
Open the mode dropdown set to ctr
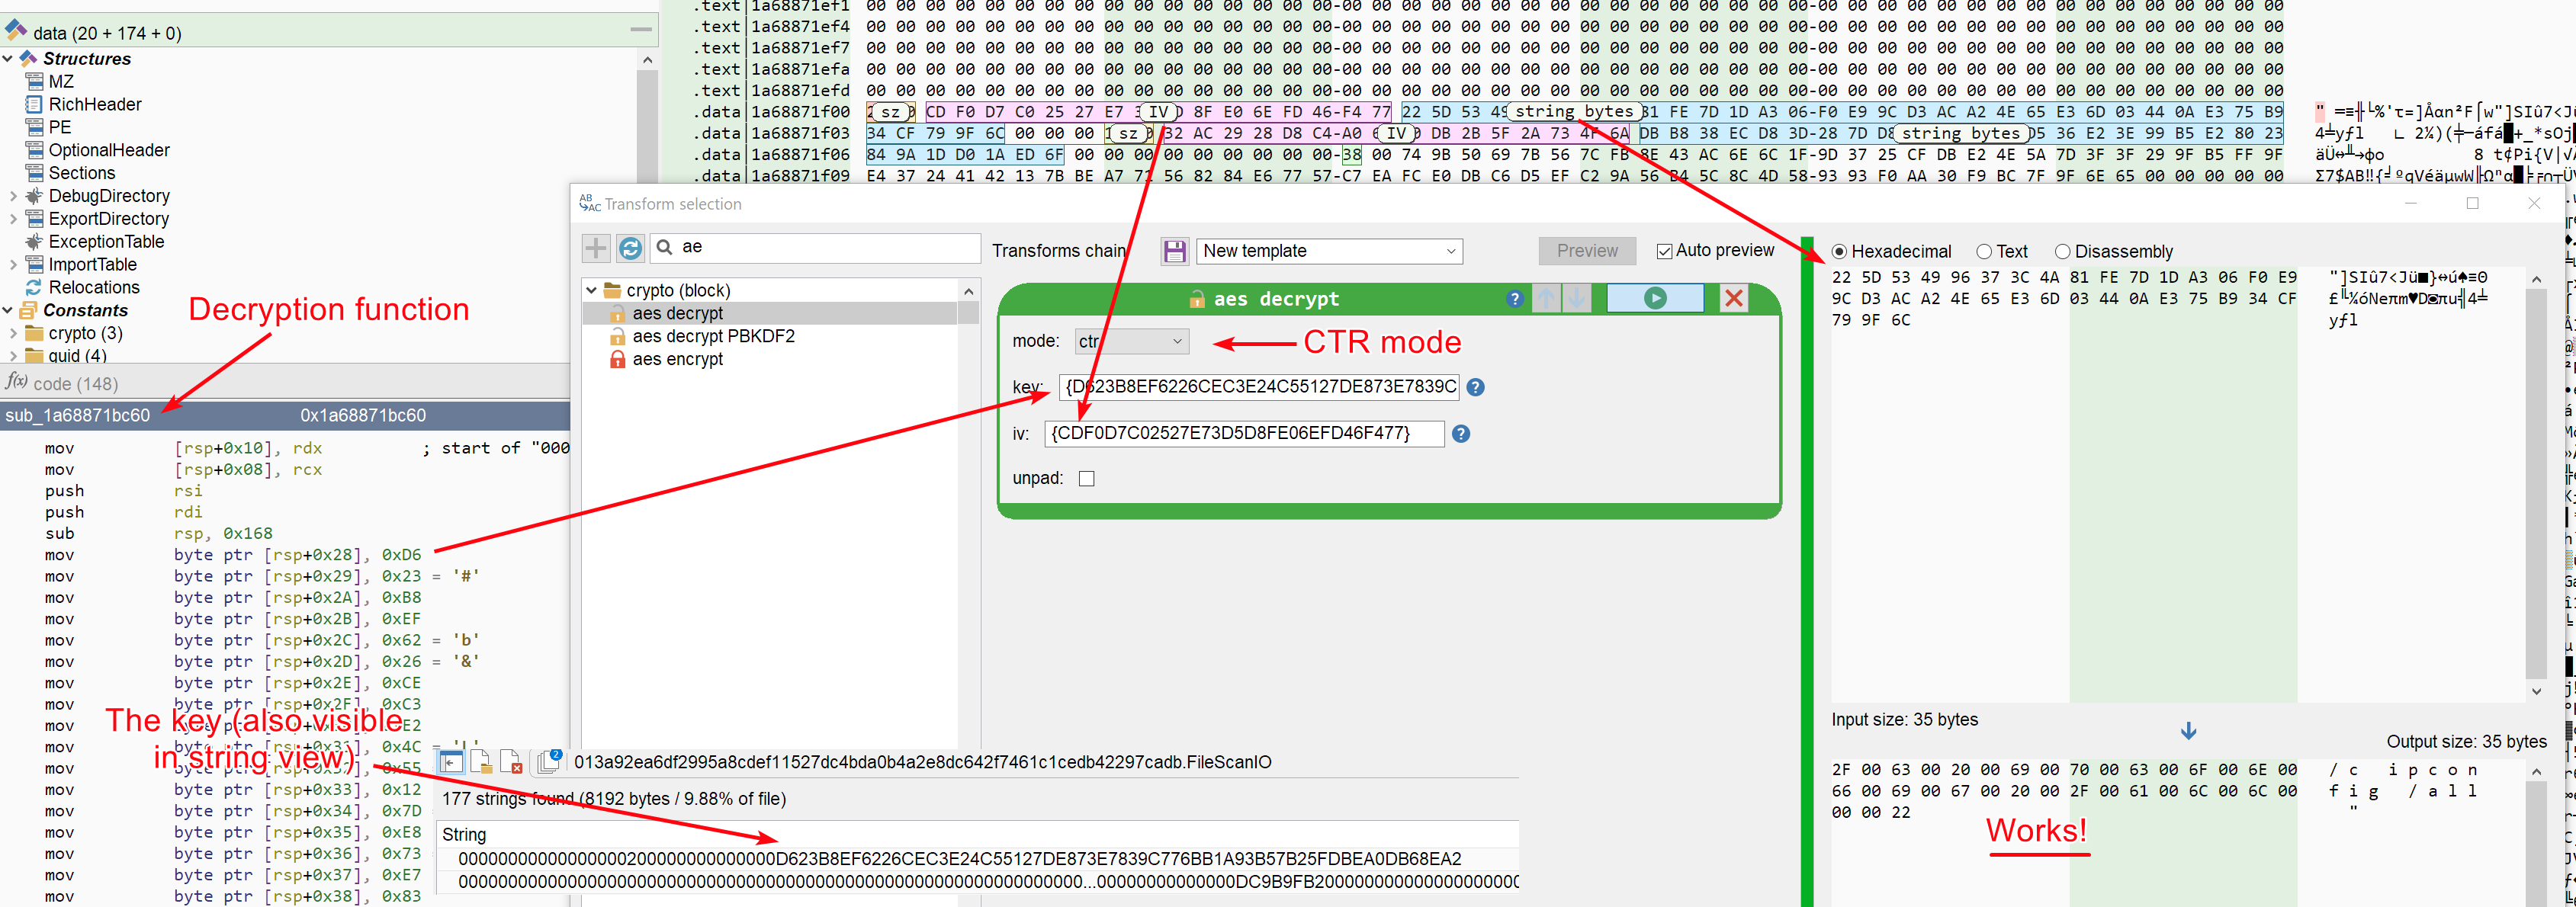1131,341
